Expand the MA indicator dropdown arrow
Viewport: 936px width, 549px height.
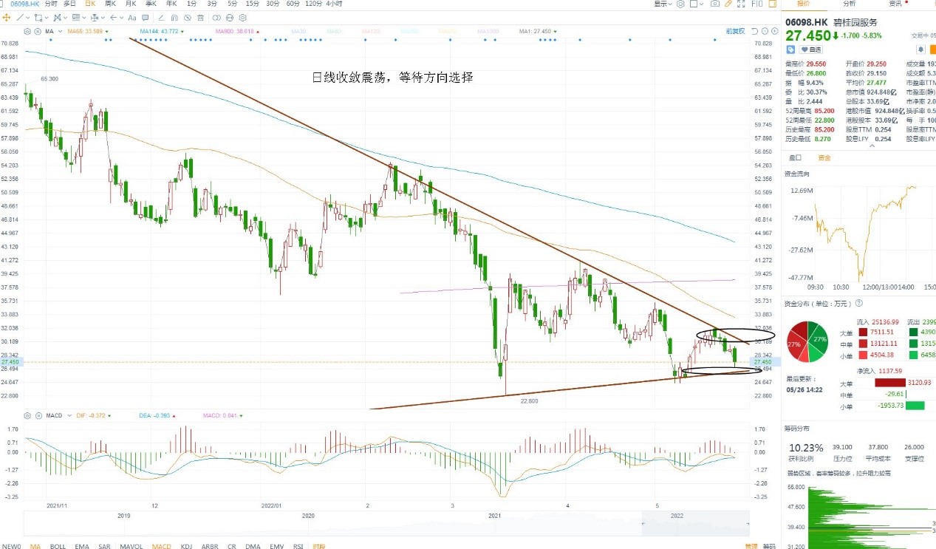[61, 31]
